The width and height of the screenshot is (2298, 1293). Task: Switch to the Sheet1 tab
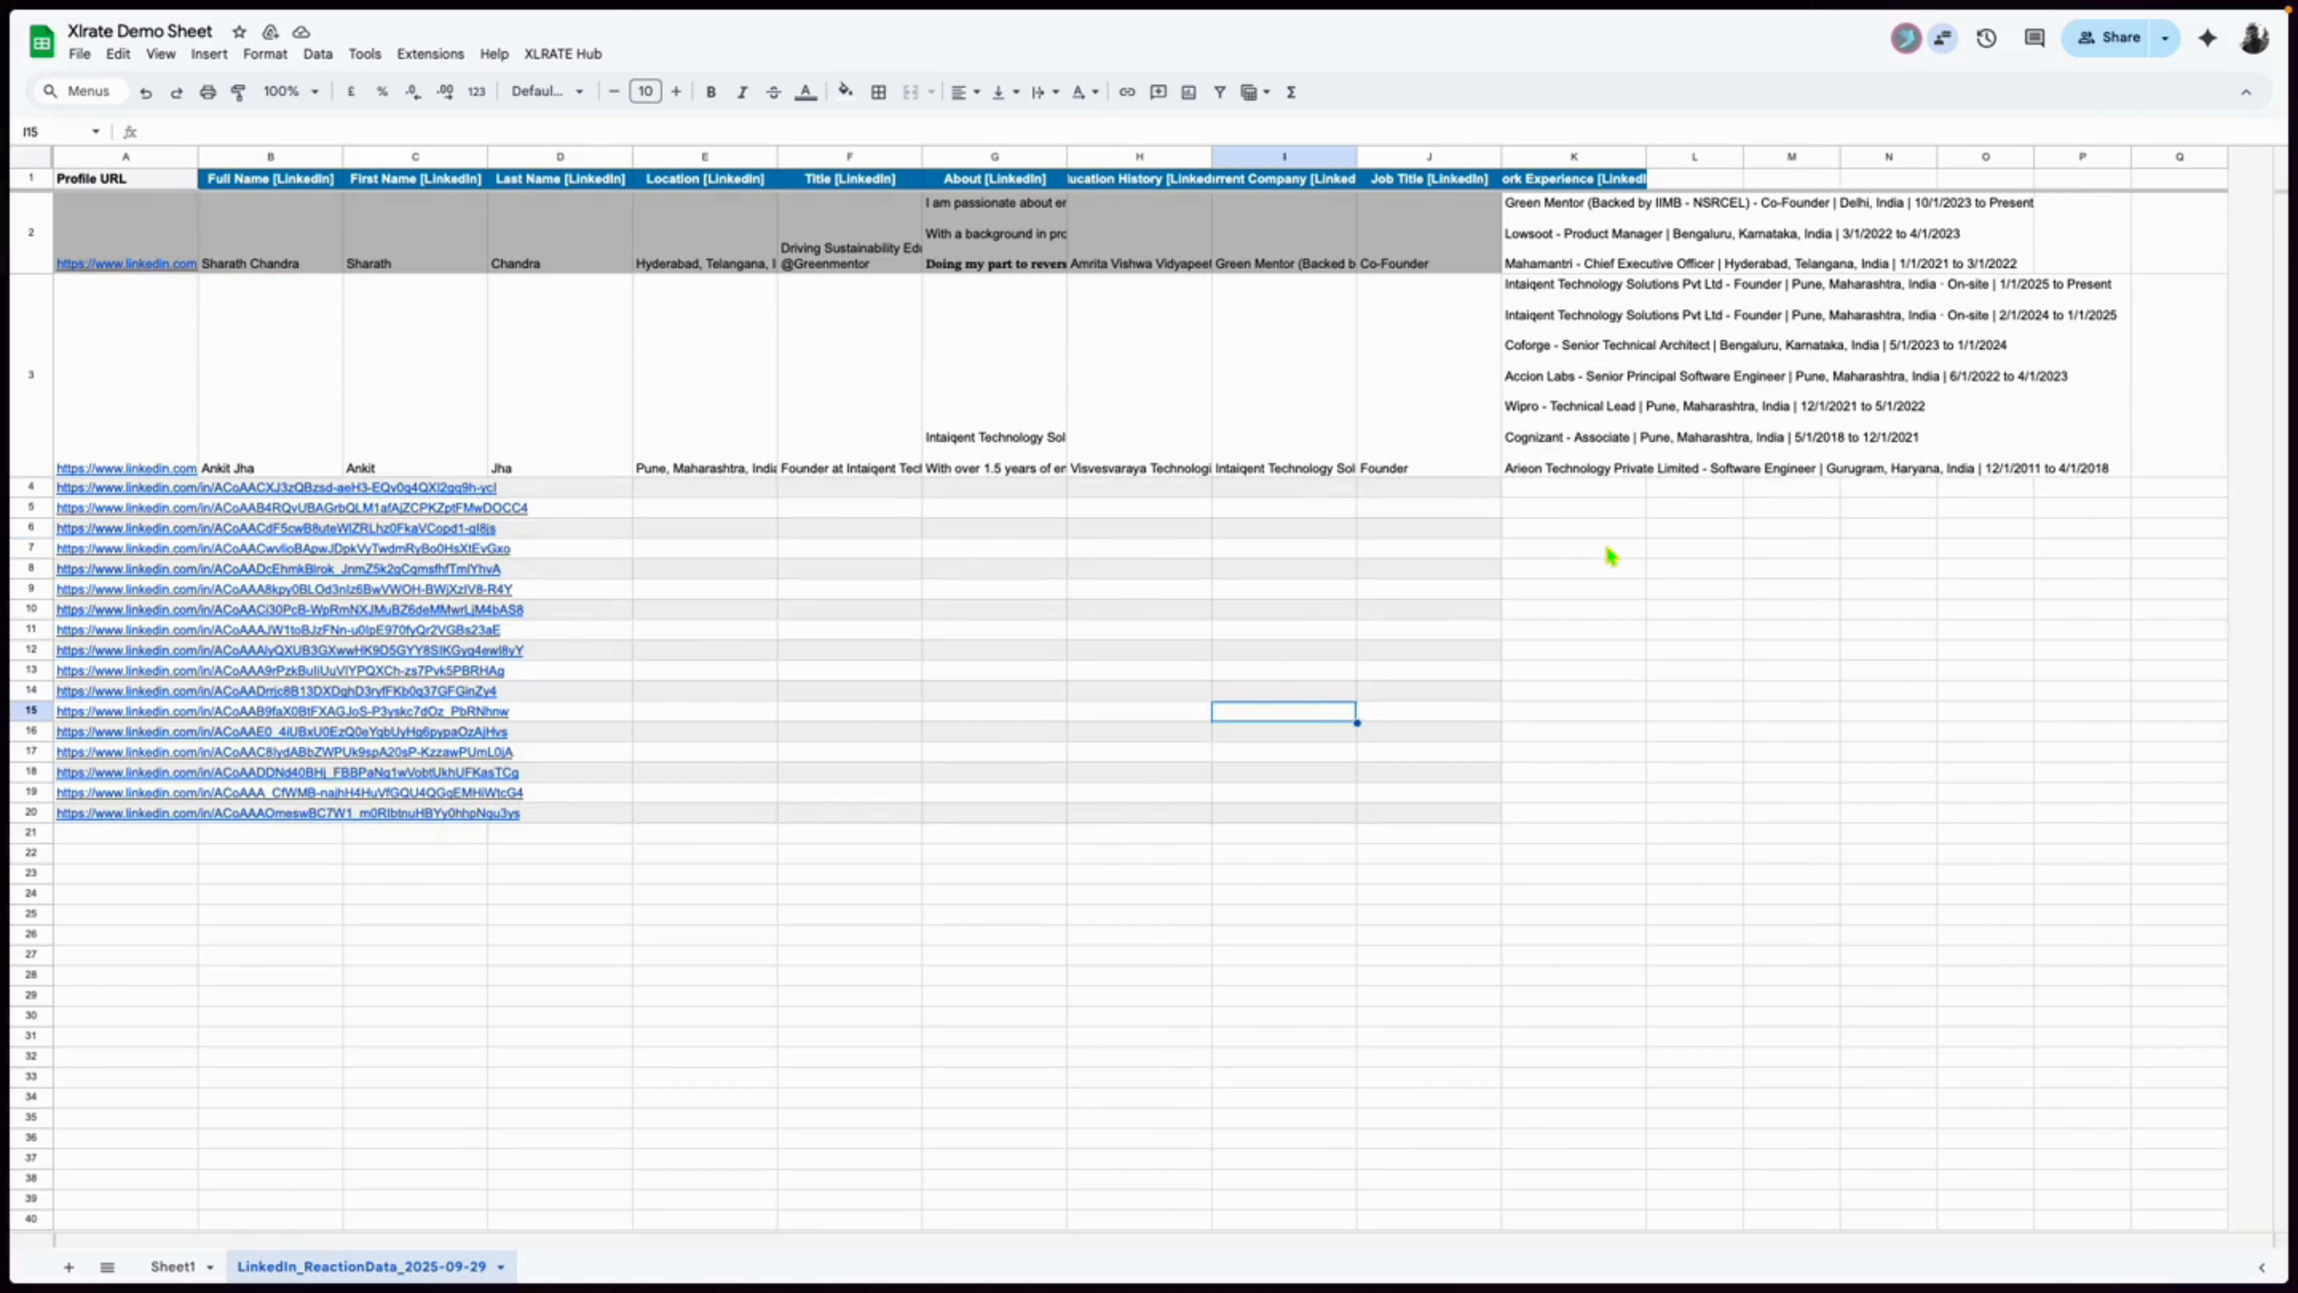(175, 1266)
